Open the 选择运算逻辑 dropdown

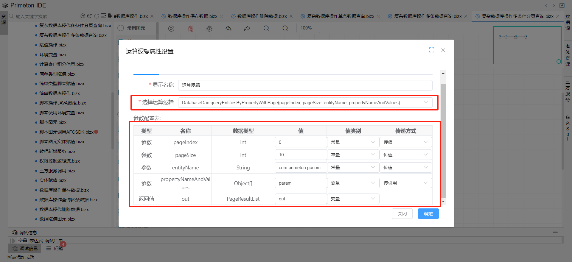coord(305,103)
